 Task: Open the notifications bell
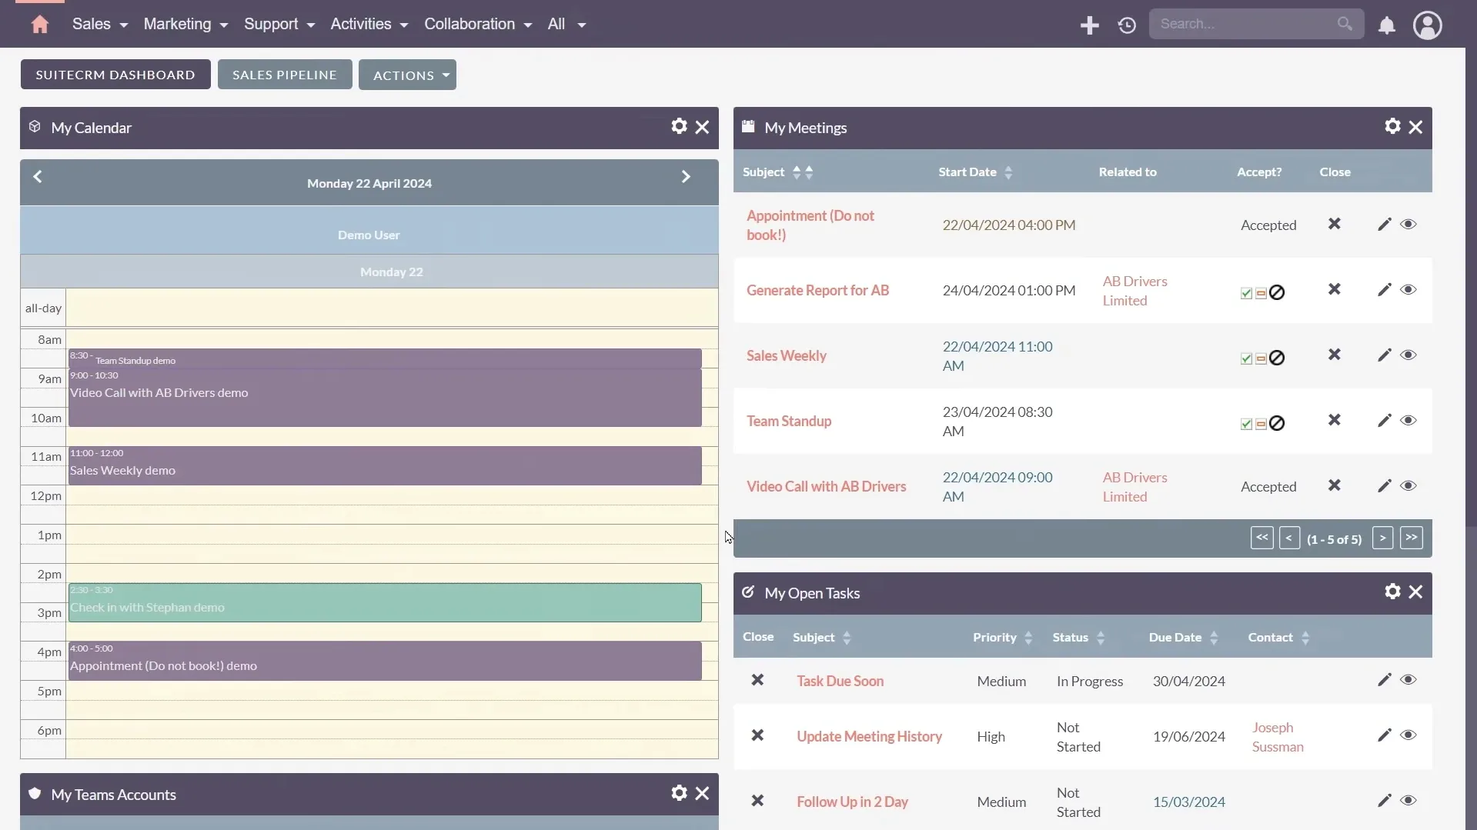point(1386,25)
